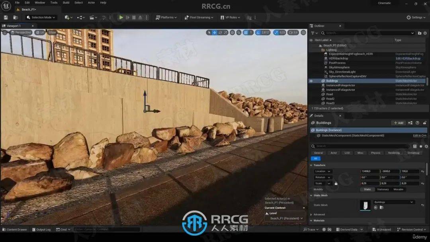Select the Viewport 1 tab
This screenshot has height=242, width=430.
(x=14, y=26)
